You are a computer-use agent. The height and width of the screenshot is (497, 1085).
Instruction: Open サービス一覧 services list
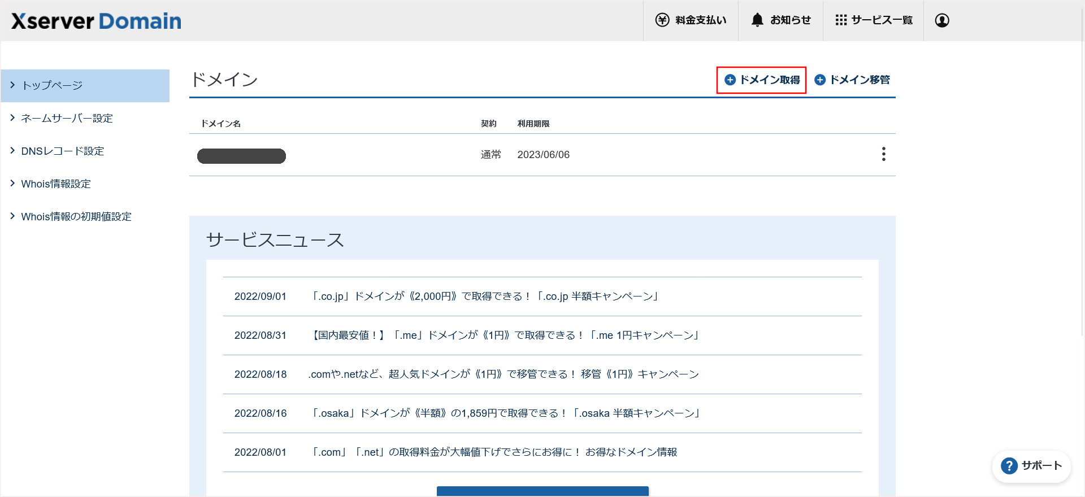(x=873, y=20)
